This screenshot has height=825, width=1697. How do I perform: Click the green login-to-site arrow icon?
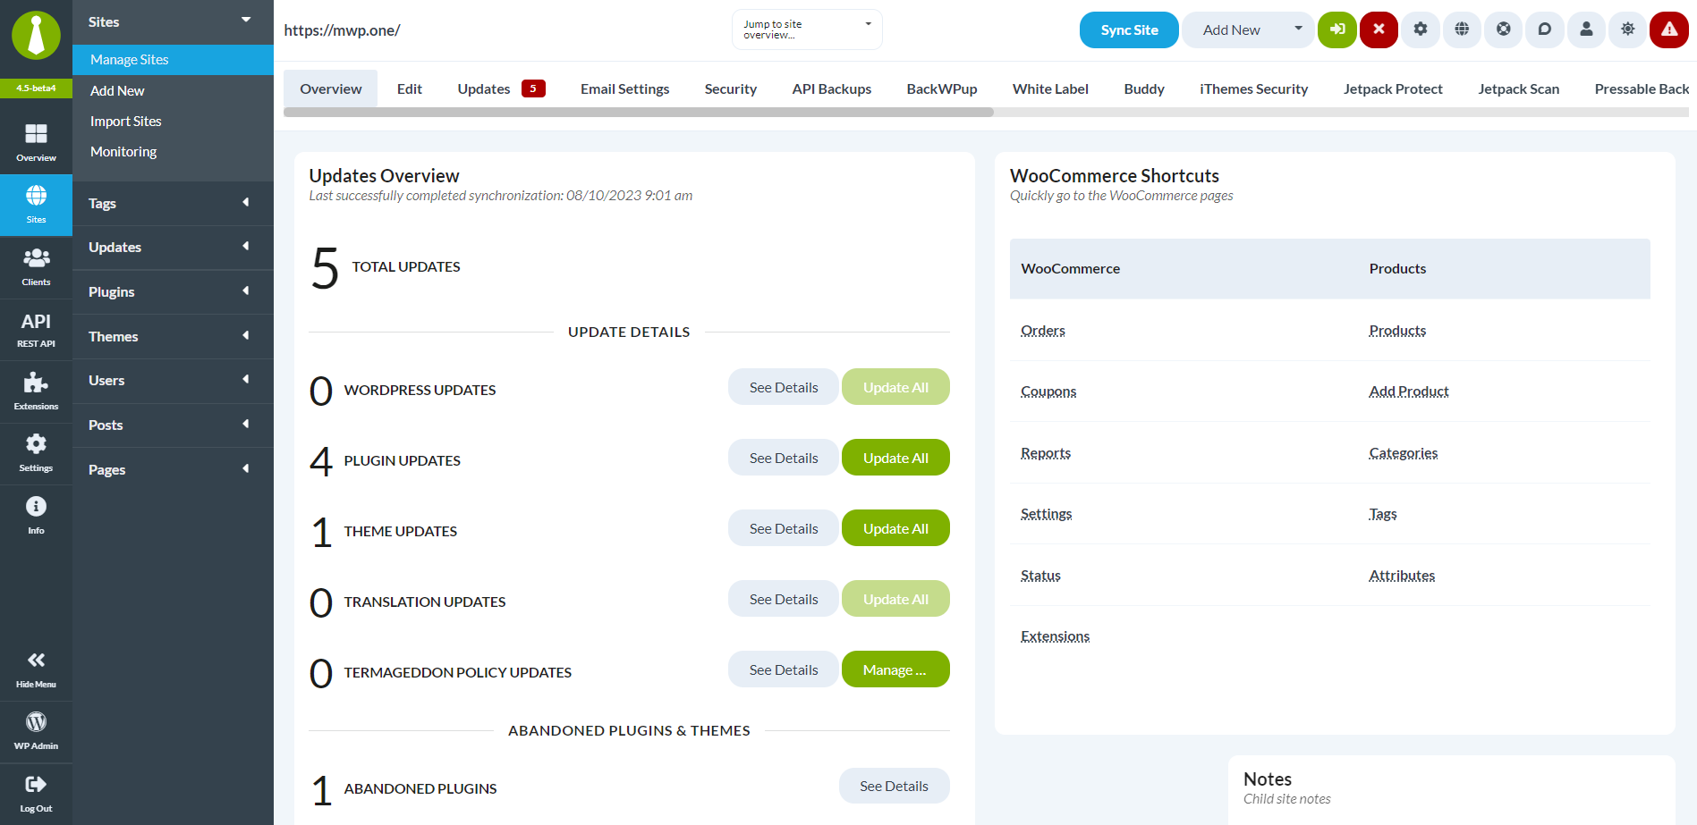tap(1337, 29)
